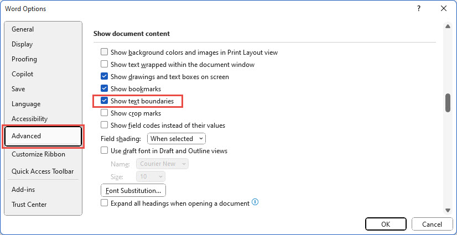Toggle the Show text boundaries checkbox

point(104,101)
